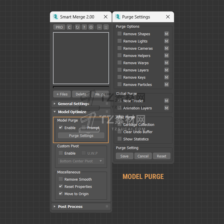Enable Remove Shapes checkbox

120,34
